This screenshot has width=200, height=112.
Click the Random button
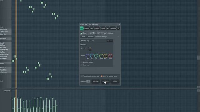click(91, 37)
